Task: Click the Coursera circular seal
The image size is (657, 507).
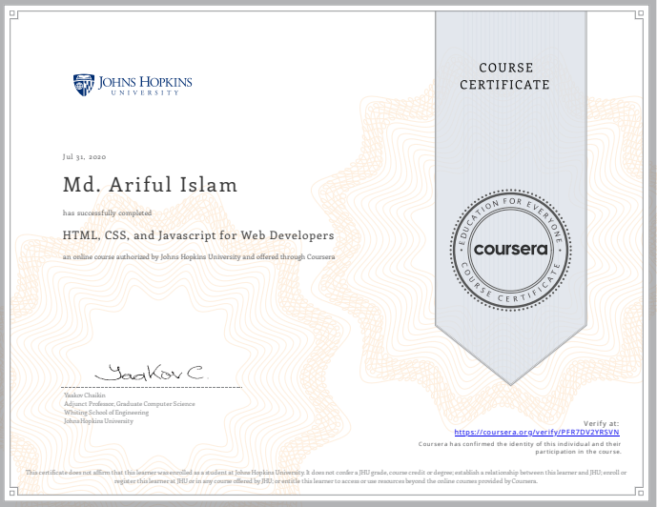Action: (x=510, y=250)
